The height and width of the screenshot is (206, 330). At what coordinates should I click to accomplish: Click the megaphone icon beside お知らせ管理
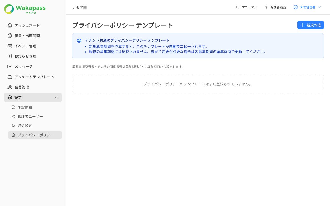click(x=10, y=56)
